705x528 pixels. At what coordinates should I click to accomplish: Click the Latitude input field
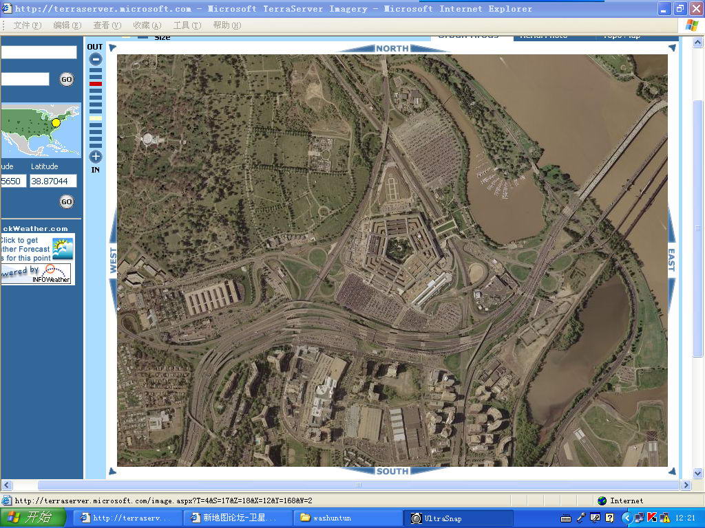click(x=53, y=181)
